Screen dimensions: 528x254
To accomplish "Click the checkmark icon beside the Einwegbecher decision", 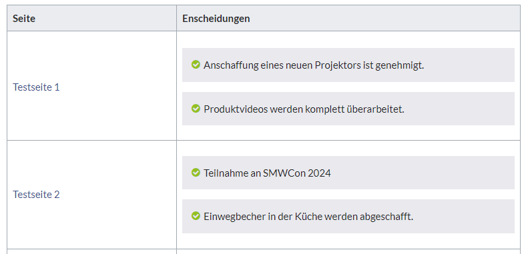I will [x=196, y=215].
